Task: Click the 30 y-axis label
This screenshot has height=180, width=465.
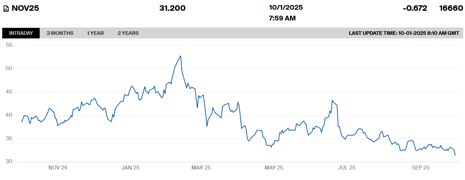Action: pos(9,162)
